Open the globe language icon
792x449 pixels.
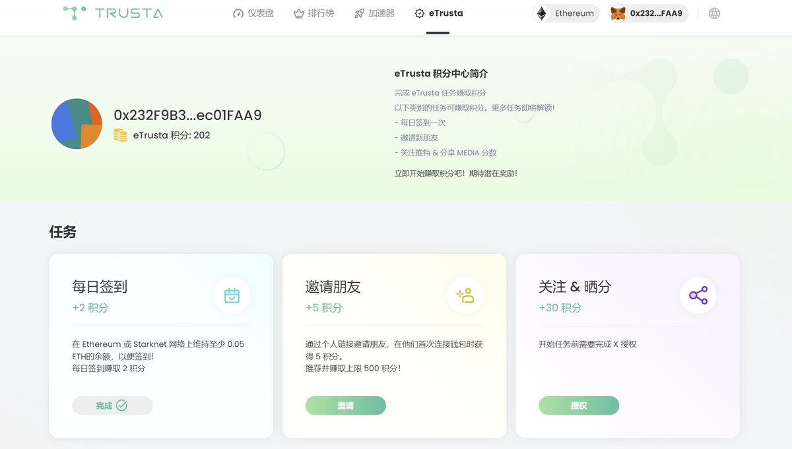714,13
